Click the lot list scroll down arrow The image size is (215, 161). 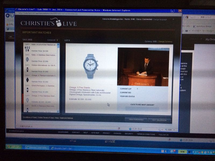58,111
